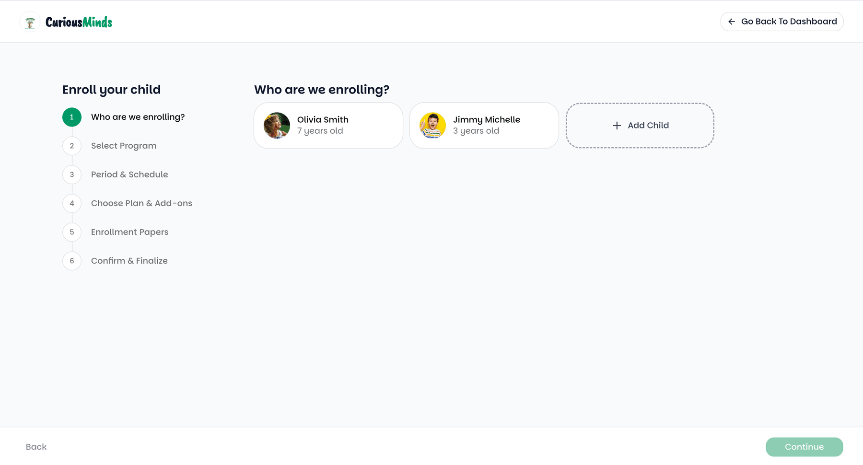
Task: Click the step 2 number circle
Action: [x=72, y=146]
